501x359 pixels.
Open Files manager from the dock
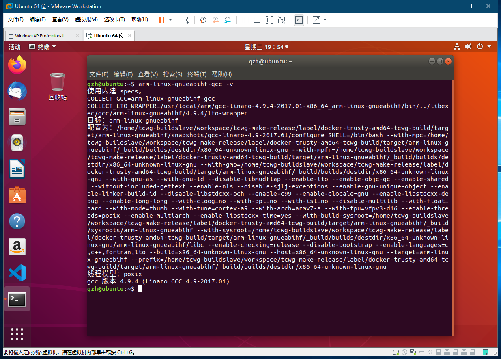point(17,117)
